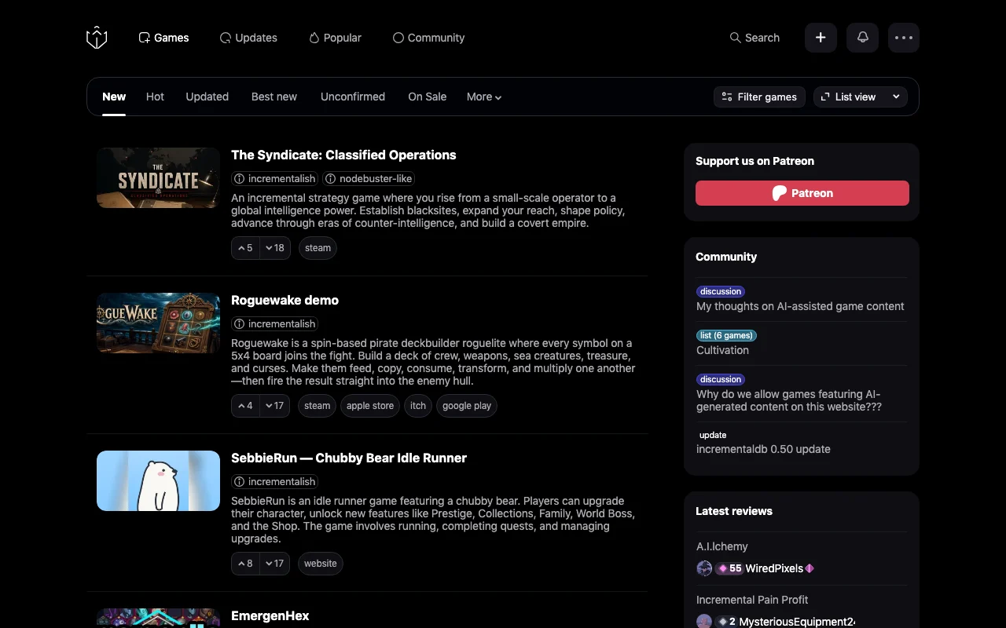Screen dimensions: 1006x628
Task: Go to the Popular nav section
Action: pos(335,38)
